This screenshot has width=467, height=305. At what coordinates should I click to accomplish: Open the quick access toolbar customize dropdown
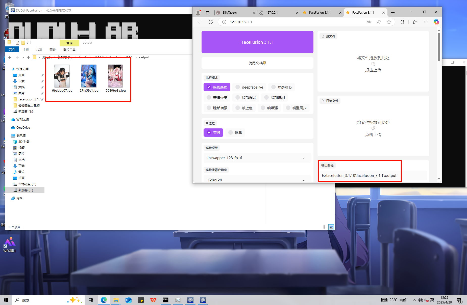pyautogui.click(x=28, y=43)
